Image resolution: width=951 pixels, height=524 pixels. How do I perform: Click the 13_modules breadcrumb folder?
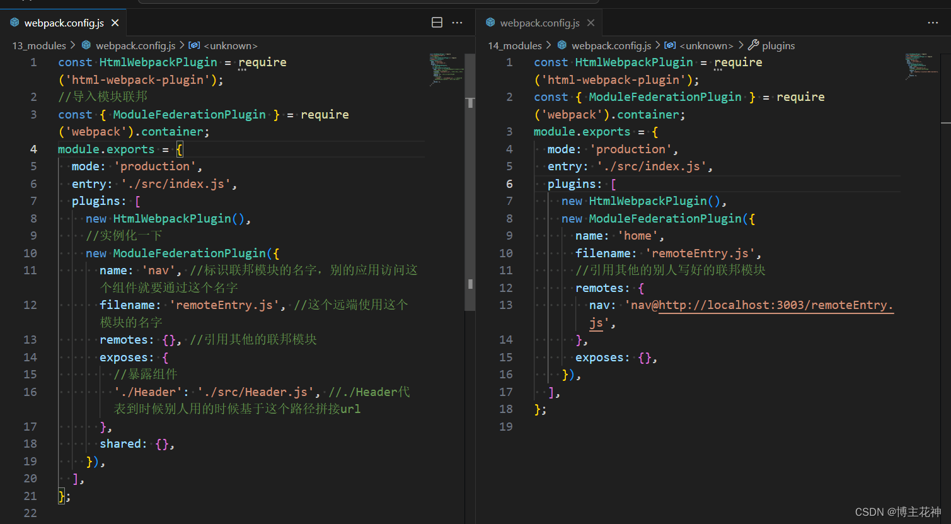click(39, 45)
